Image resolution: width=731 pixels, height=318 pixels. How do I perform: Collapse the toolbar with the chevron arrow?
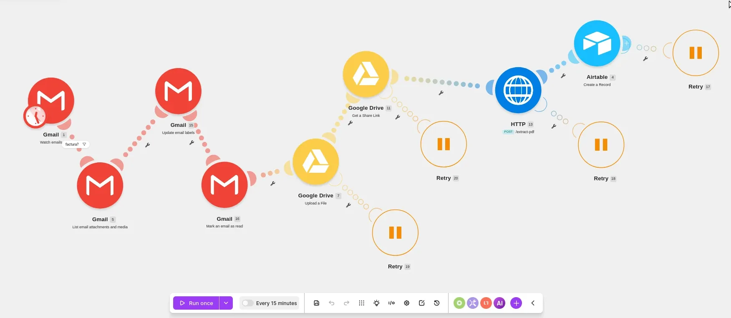(x=533, y=303)
